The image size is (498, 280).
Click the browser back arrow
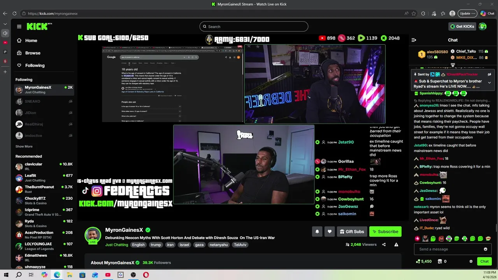(5, 13)
